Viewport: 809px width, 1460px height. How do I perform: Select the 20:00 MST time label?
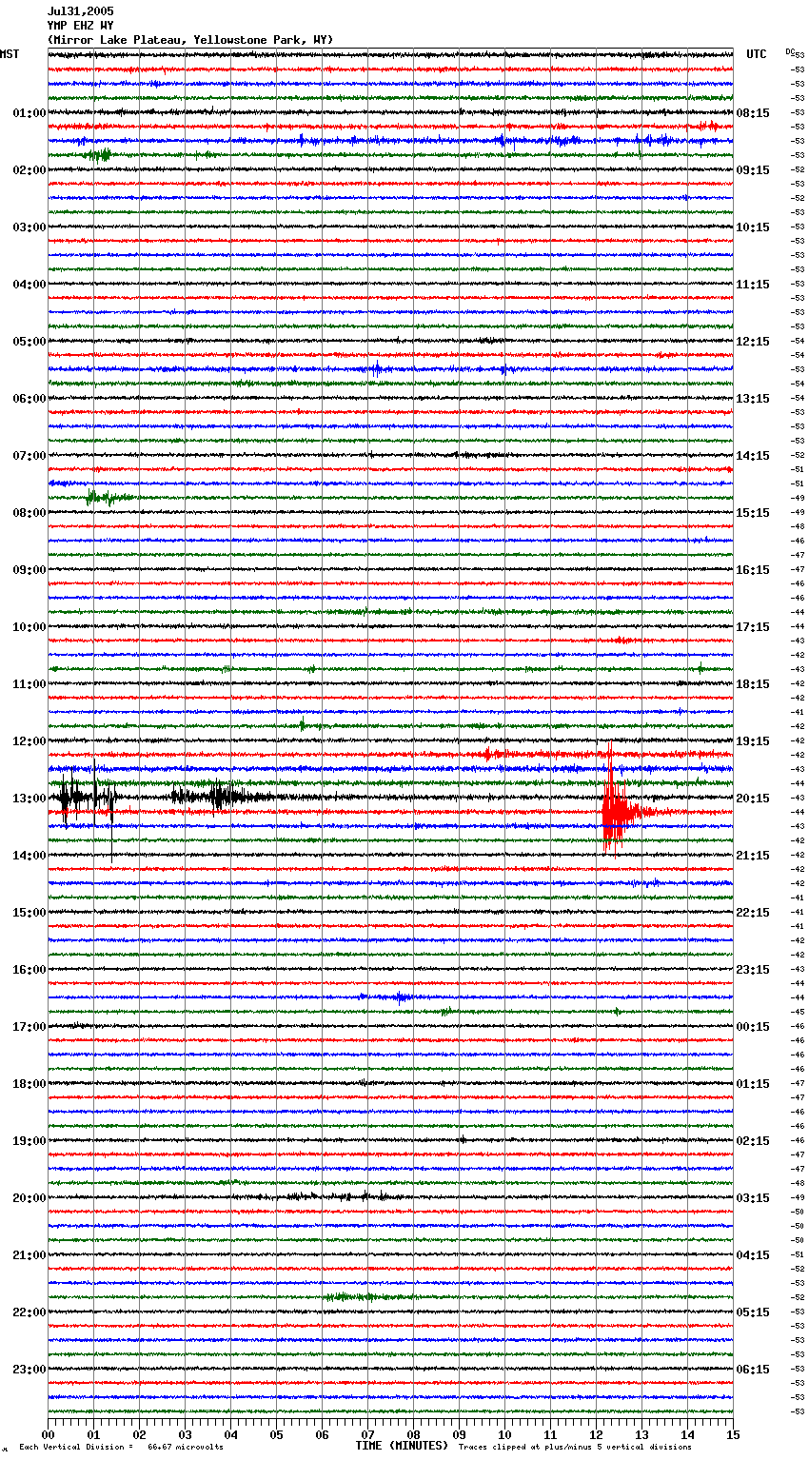[30, 1198]
